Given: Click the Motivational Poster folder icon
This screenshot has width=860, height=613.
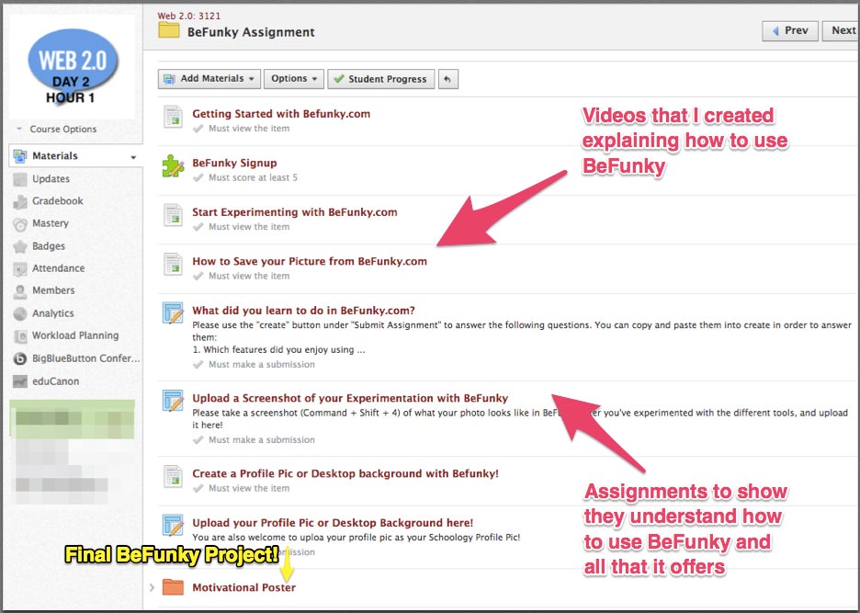Looking at the screenshot, I should [174, 586].
